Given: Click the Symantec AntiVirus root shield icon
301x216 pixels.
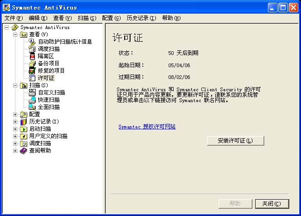Looking at the screenshot, I should click(x=15, y=27).
